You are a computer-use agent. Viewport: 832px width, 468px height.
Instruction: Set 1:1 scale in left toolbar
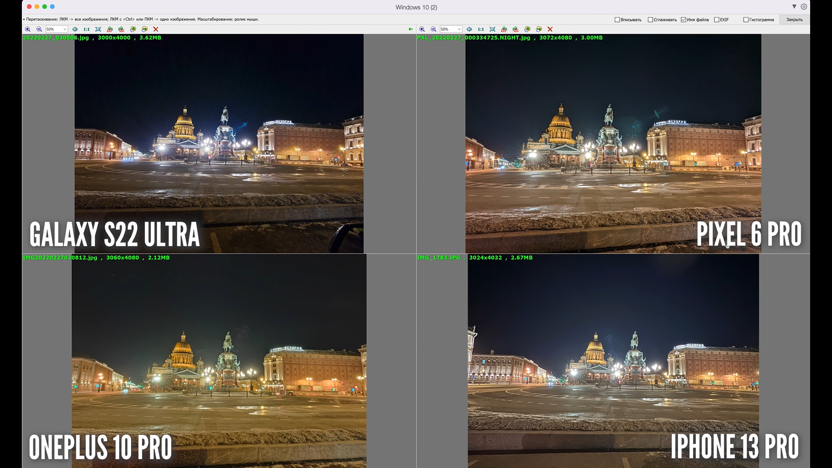(86, 29)
